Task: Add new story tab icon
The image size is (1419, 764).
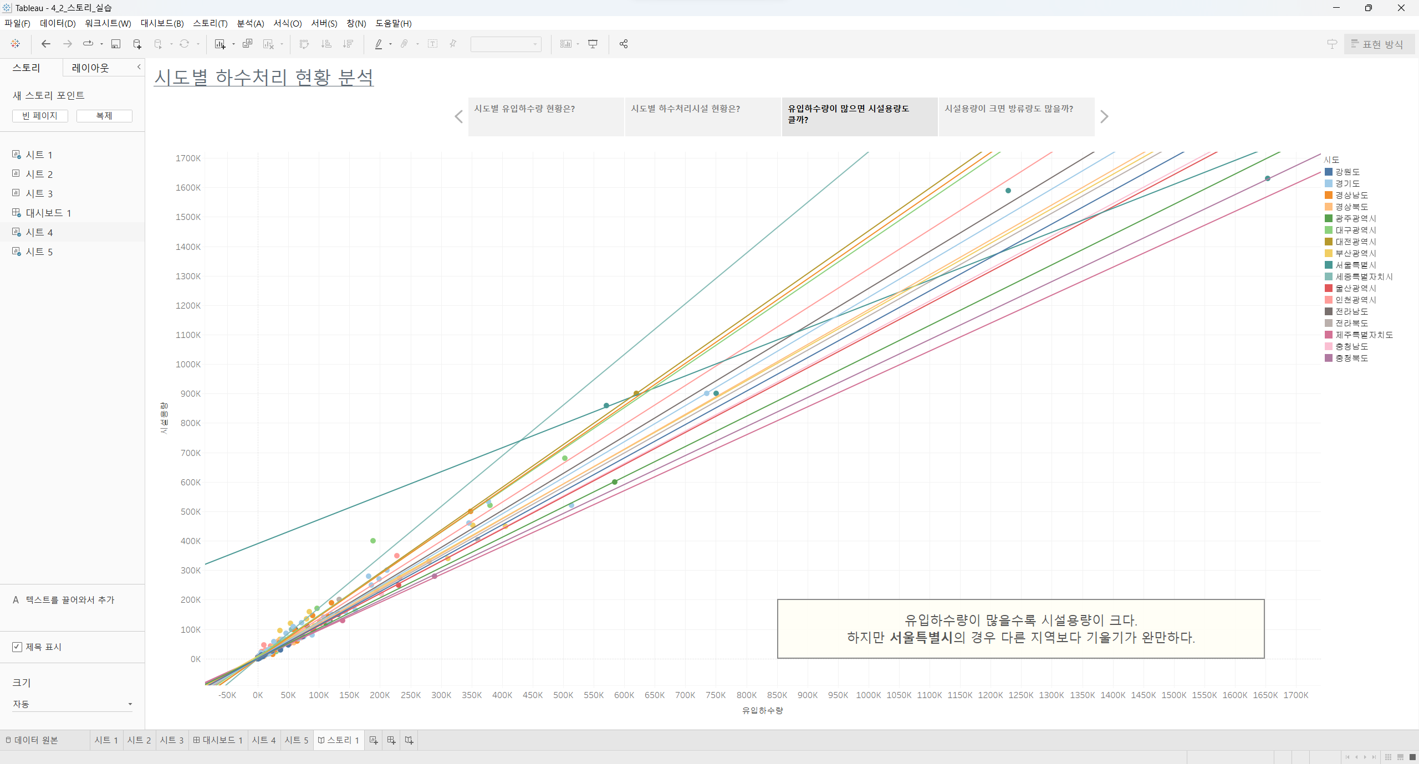Action: [409, 740]
